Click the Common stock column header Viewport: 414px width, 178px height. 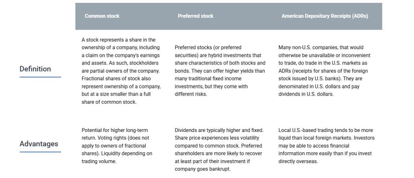(x=102, y=16)
